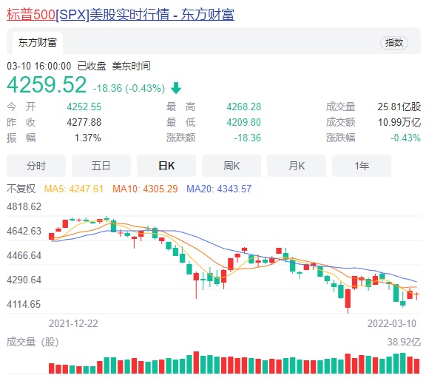Click the green down arrow icon

click(176, 87)
